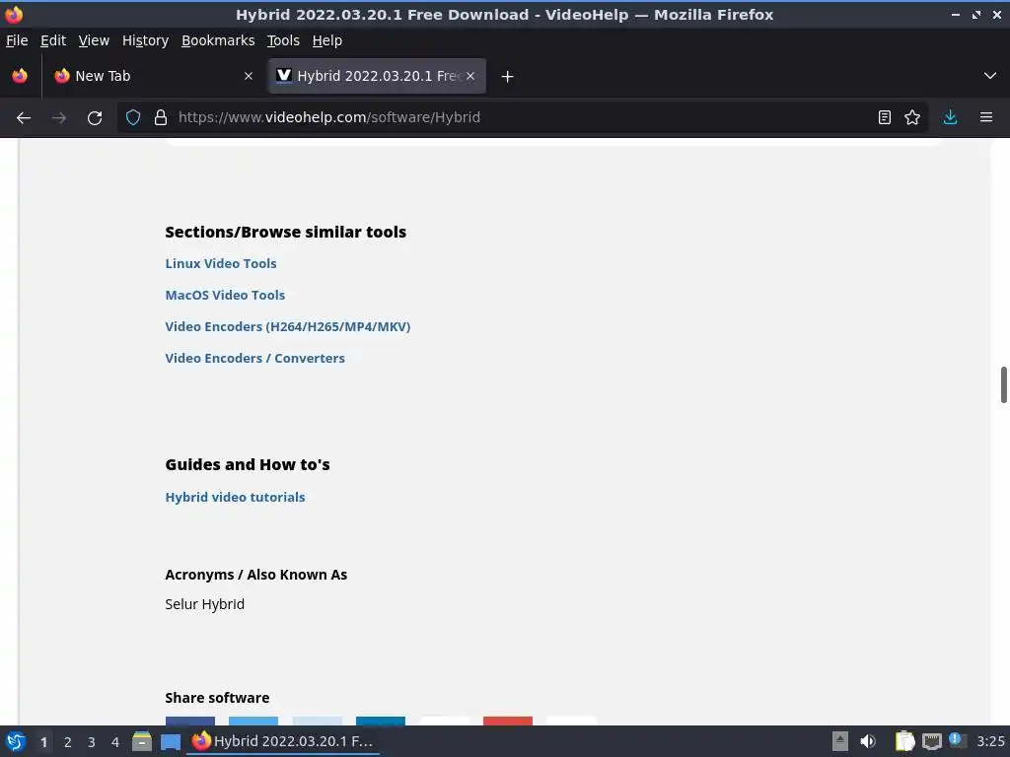Viewport: 1010px width, 757px height.
Task: Open the update notification tray icon
Action: (957, 741)
